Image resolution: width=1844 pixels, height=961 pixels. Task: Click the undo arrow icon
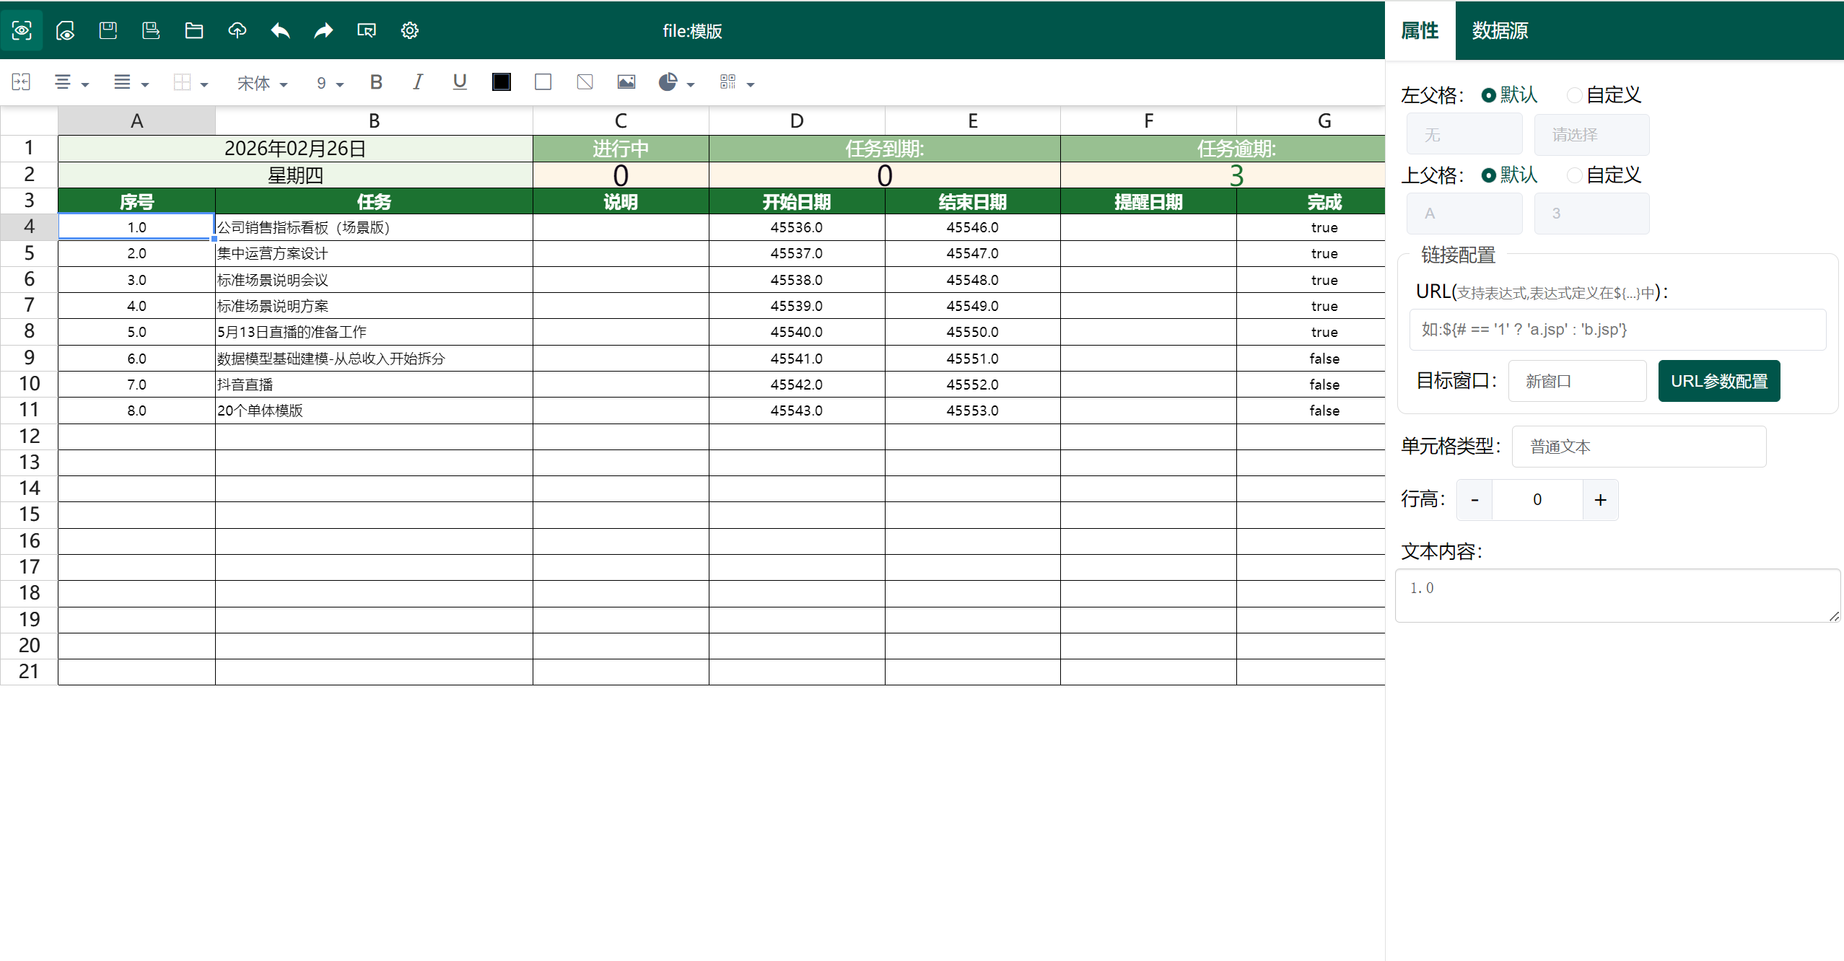pyautogui.click(x=280, y=30)
